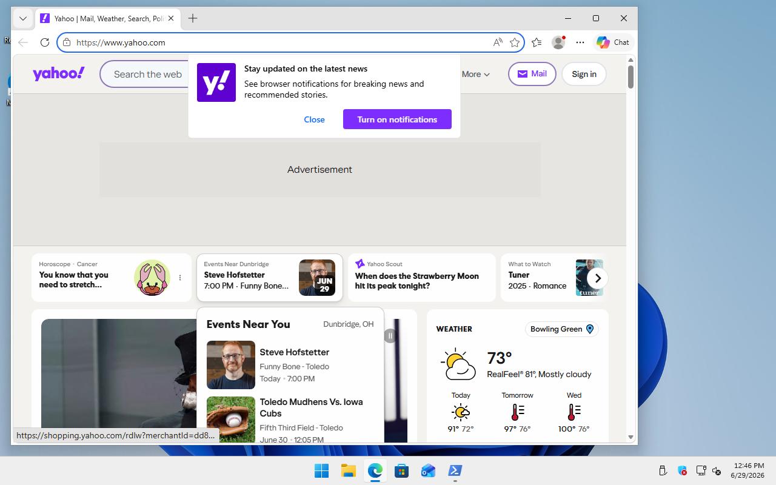Close the notifications prompt

tap(314, 119)
